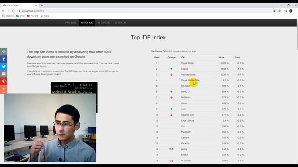Click the Share column header
The width and height of the screenshot is (298, 167).
pos(222,57)
